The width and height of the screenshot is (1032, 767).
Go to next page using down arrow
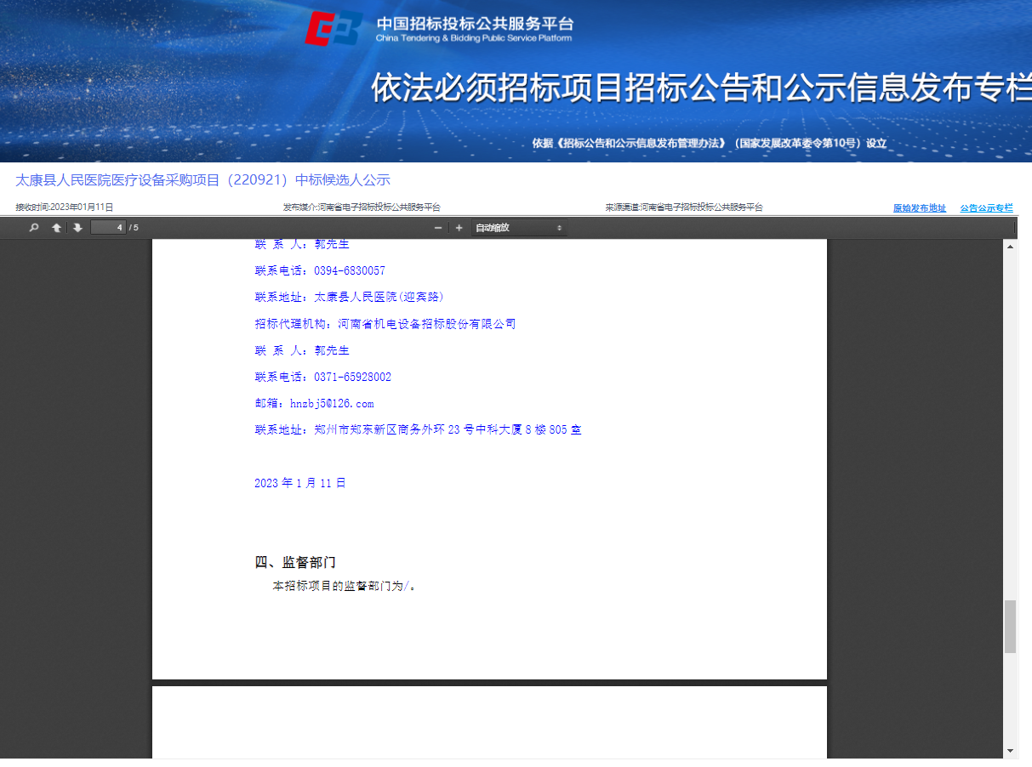click(77, 228)
